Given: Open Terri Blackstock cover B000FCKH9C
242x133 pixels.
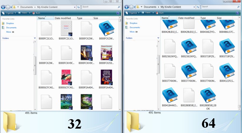Looking at the screenshot, I should coord(87,53).
